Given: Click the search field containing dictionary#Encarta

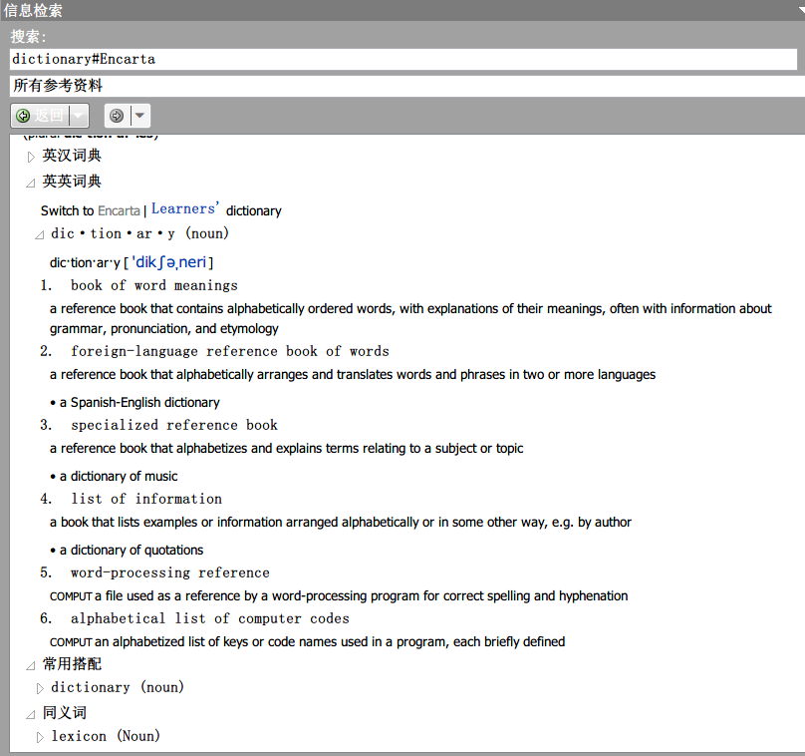Looking at the screenshot, I should (x=403, y=59).
